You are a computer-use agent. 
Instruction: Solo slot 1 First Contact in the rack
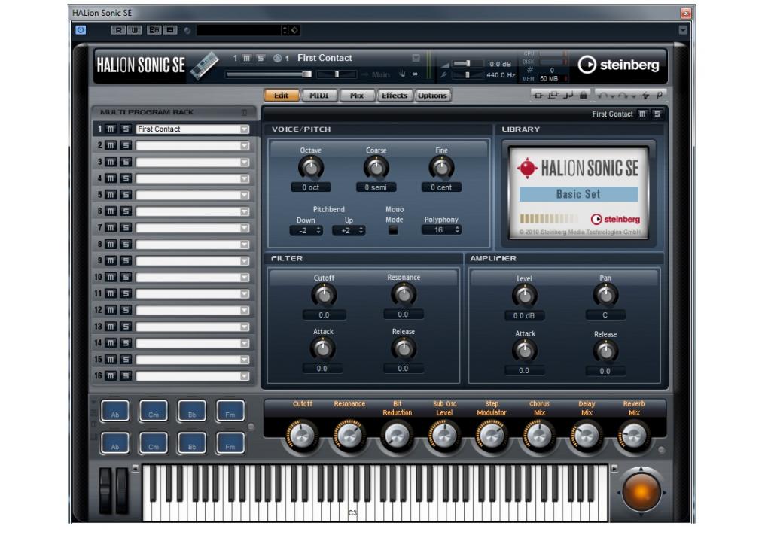click(x=126, y=129)
